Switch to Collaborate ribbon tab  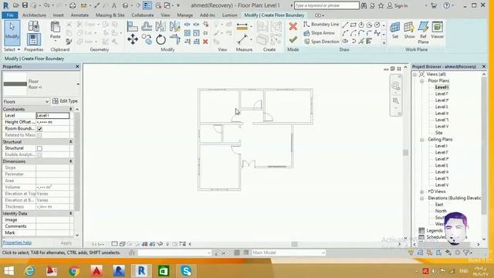point(143,15)
